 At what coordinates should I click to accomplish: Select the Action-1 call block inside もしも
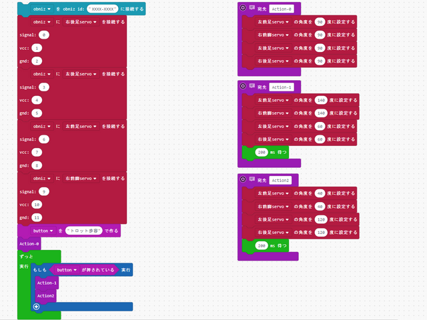point(47,283)
